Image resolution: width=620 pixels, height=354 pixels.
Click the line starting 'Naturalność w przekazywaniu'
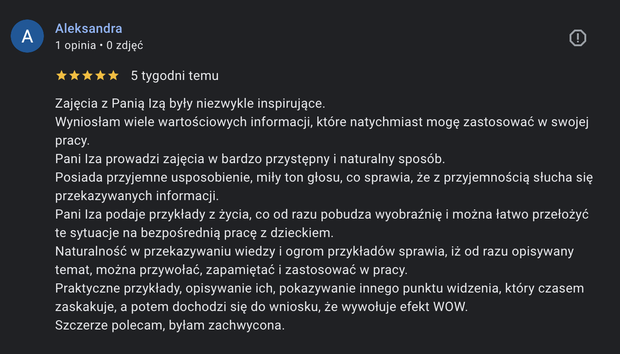[x=315, y=251]
